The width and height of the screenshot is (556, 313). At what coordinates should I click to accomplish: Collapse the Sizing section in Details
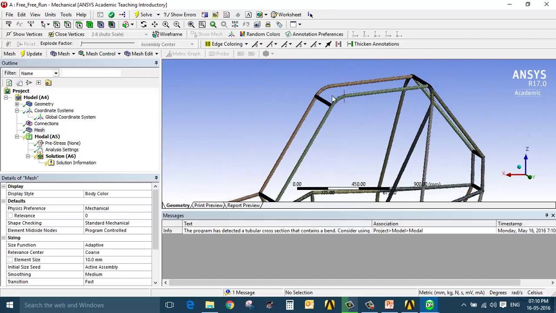coord(3,238)
